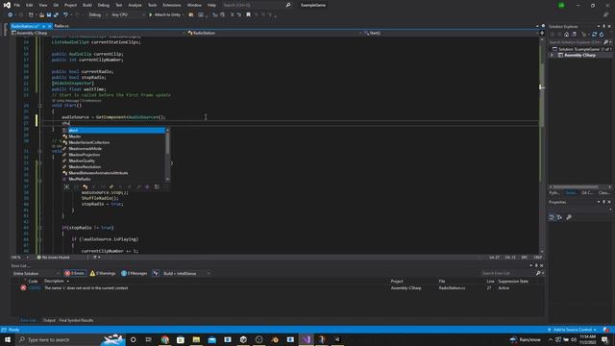Click the Open File folder icon
The width and height of the screenshot is (615, 346).
click(x=41, y=15)
